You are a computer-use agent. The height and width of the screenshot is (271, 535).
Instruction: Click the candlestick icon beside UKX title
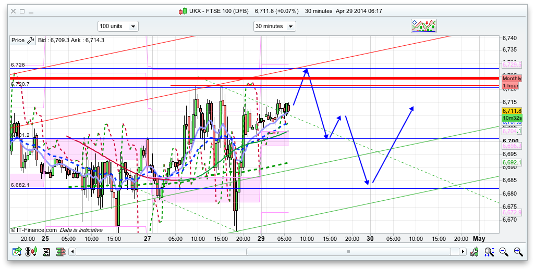tap(182, 11)
